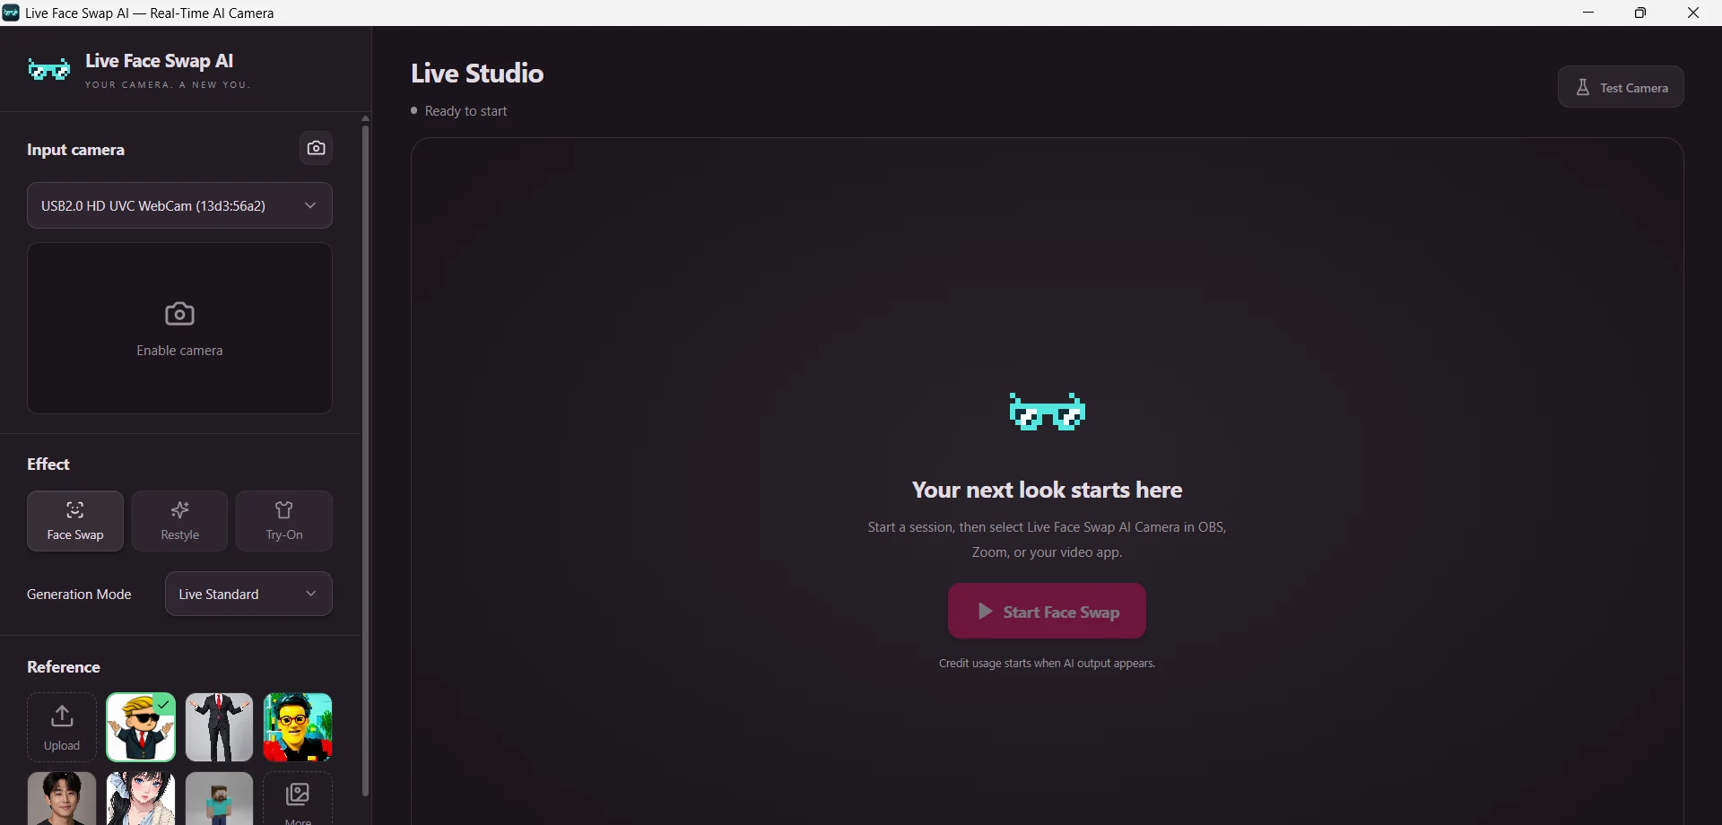Start Face Swap session

1047,612
